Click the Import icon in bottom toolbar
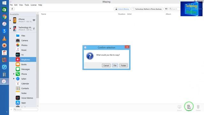Image resolution: width=204 pixels, height=115 pixels. tap(189, 107)
